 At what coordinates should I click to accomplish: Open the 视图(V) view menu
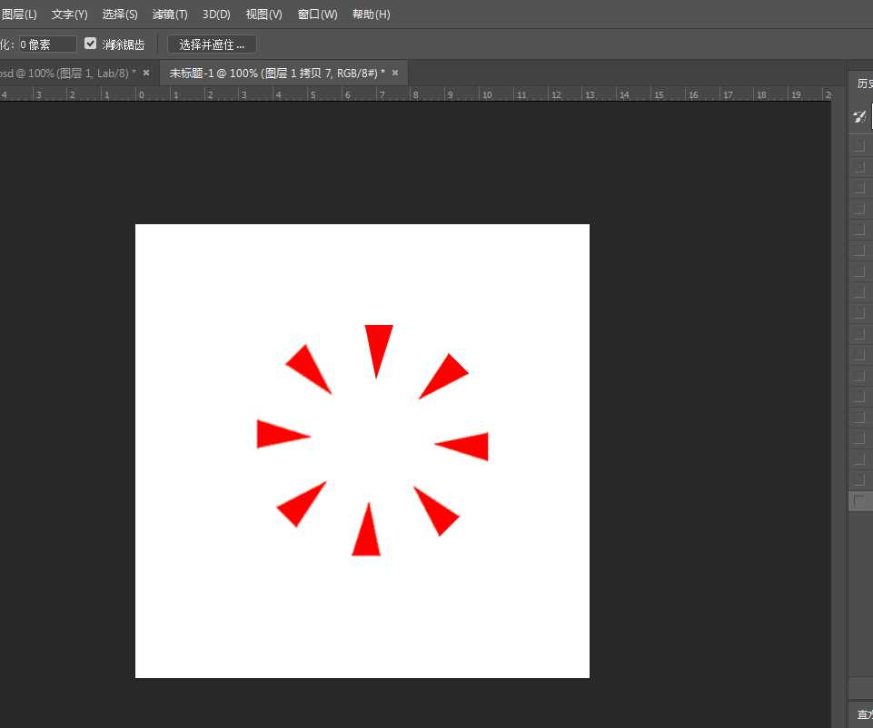[263, 15]
